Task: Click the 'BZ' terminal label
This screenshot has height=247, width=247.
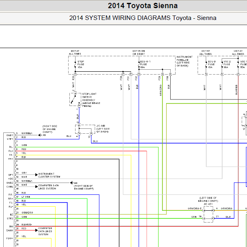Action: (11, 215)
